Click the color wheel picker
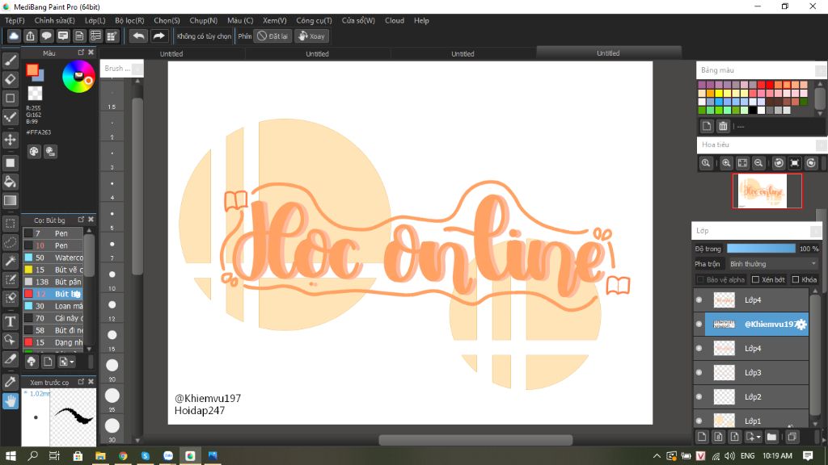828x465 pixels. click(x=78, y=77)
